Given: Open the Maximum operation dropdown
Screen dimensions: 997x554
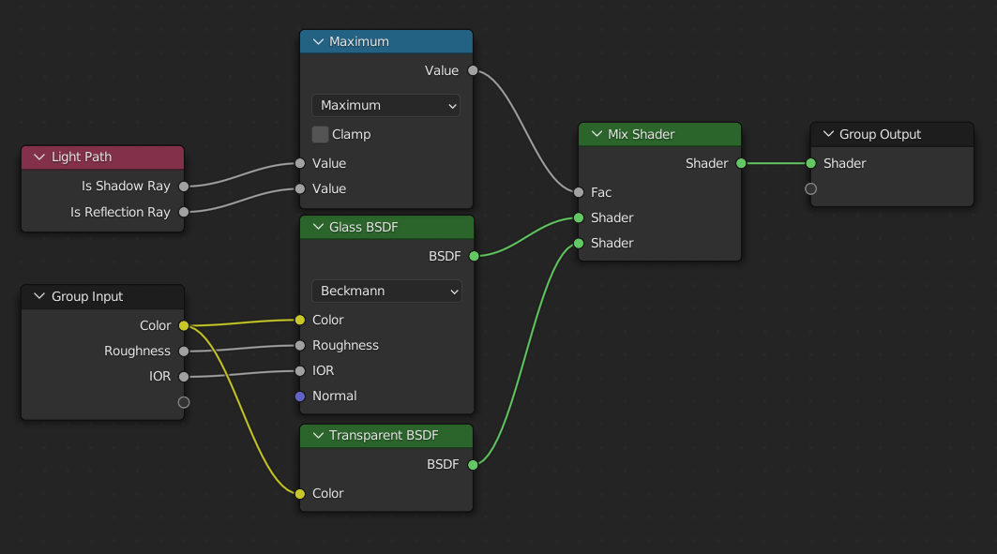Looking at the screenshot, I should [385, 104].
